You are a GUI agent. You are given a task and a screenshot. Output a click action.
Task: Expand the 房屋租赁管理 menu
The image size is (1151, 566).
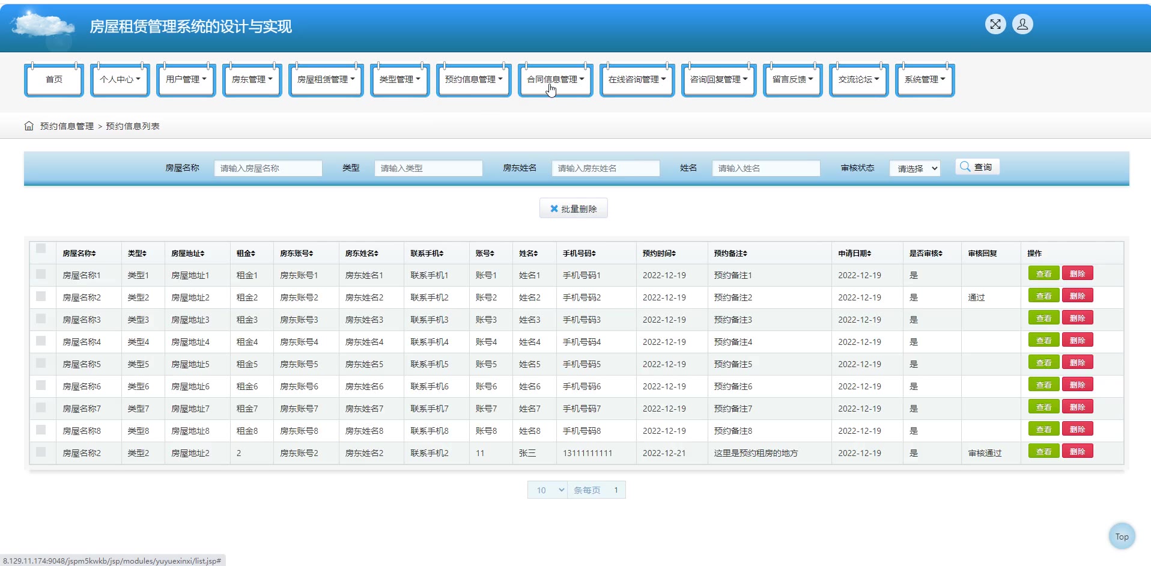326,79
